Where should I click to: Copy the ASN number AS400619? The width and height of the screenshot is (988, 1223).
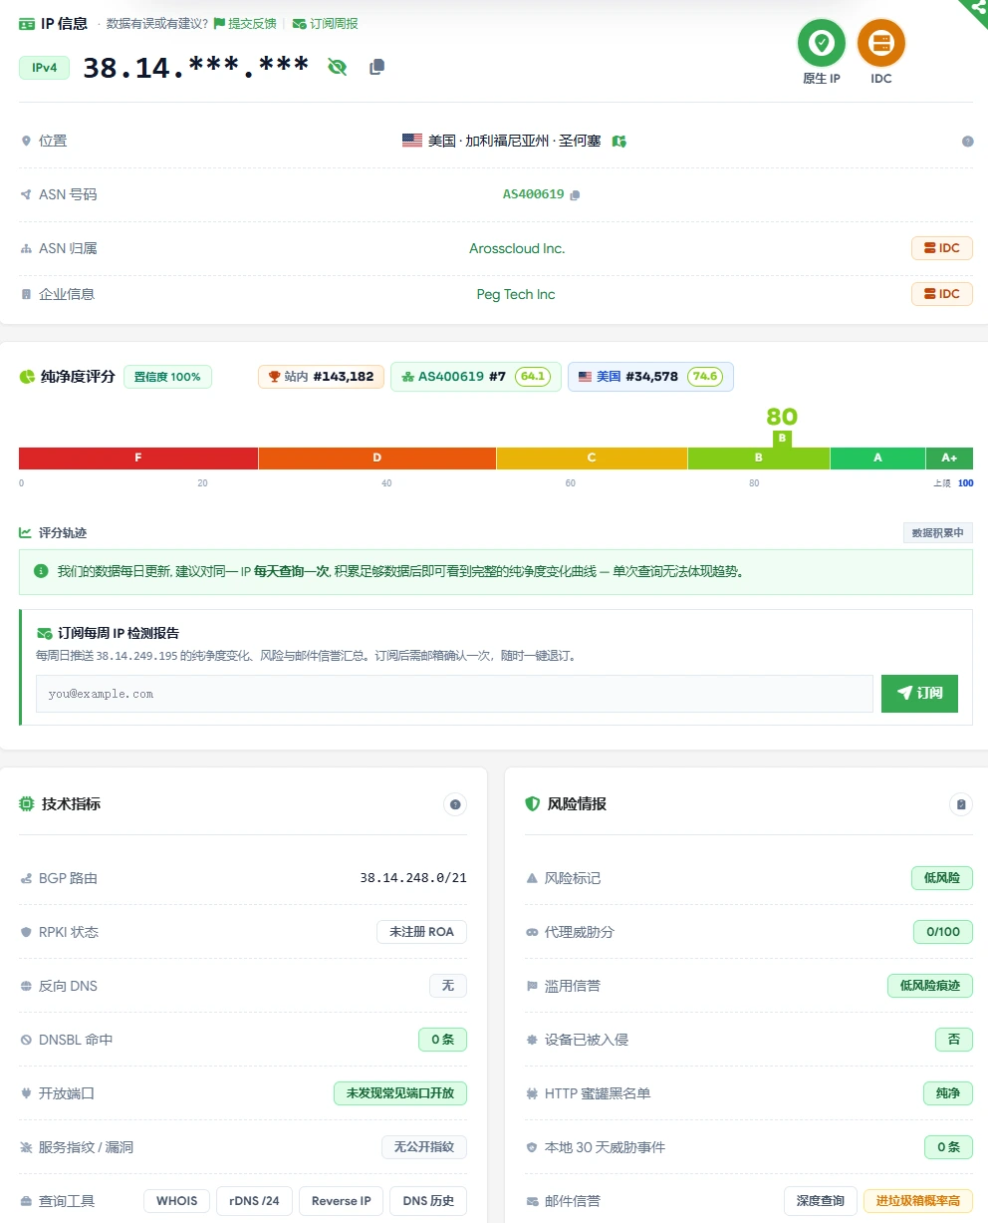(575, 195)
